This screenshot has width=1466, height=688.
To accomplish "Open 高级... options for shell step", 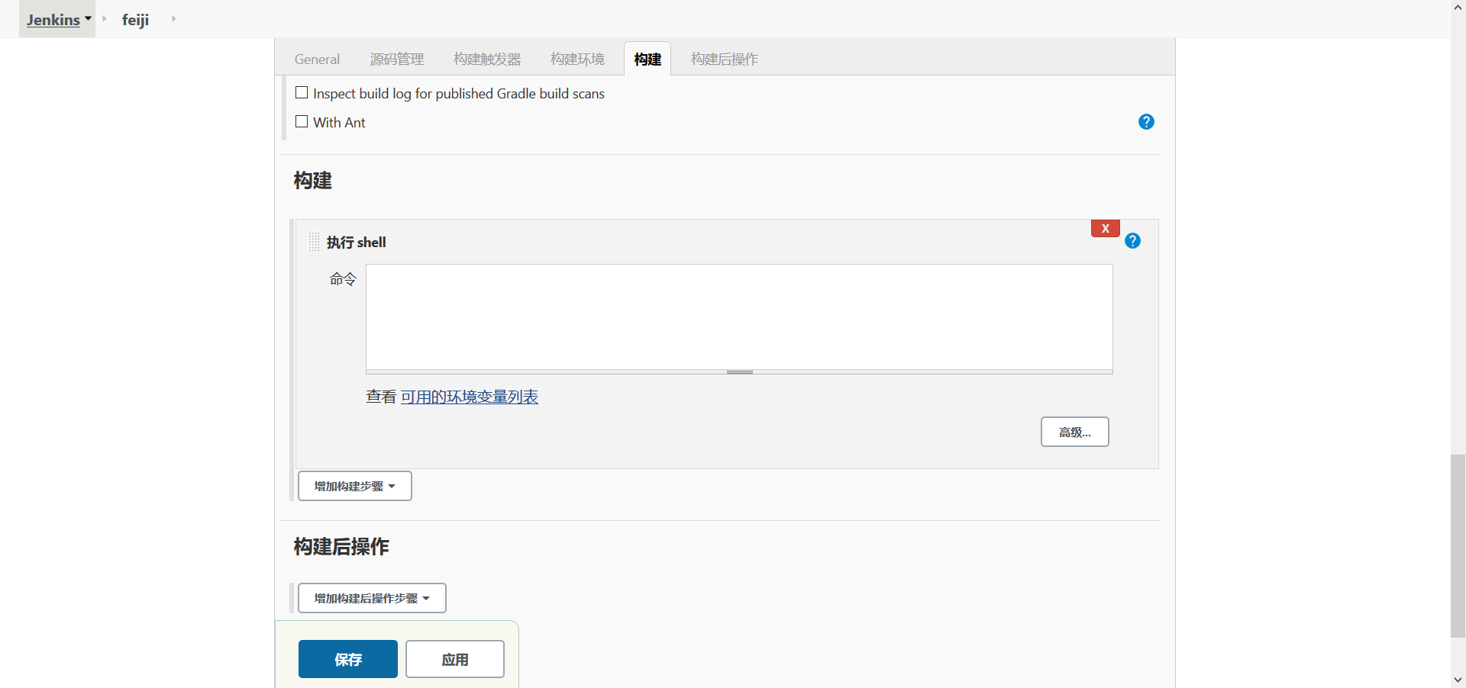I will [1075, 432].
